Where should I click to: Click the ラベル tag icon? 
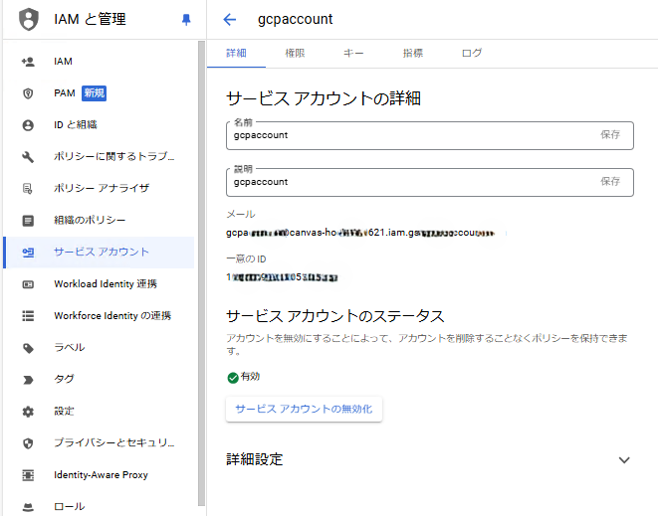coord(28,348)
